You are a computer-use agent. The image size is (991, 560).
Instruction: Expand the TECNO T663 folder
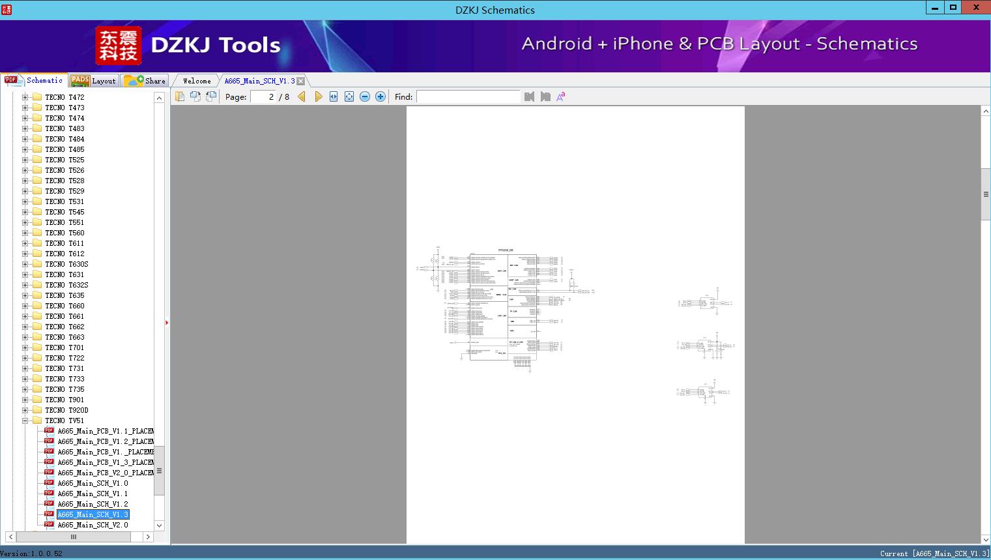25,337
